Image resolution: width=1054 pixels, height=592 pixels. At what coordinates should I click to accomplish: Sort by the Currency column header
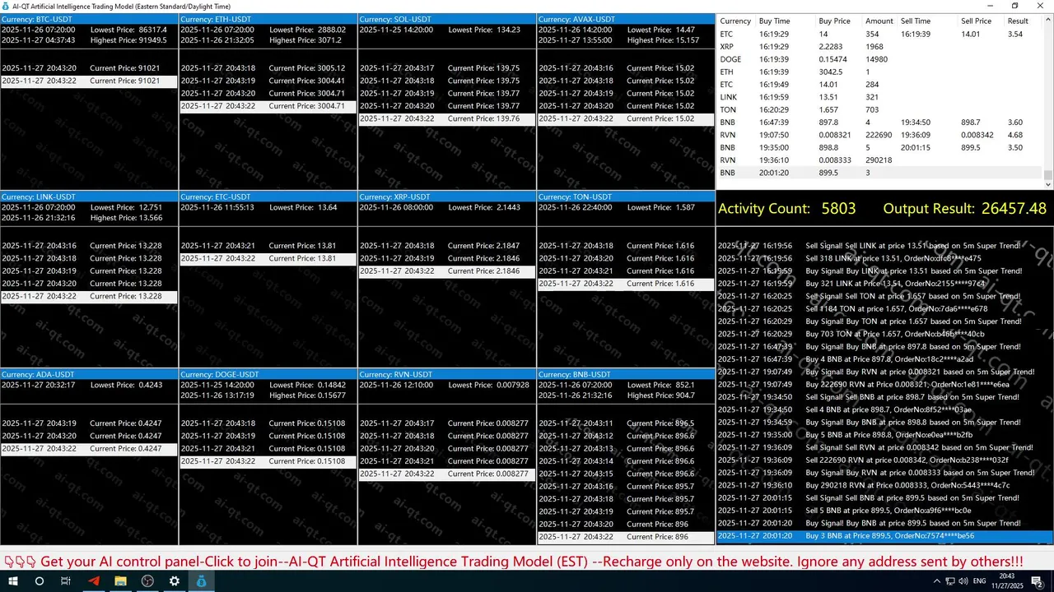tap(735, 21)
